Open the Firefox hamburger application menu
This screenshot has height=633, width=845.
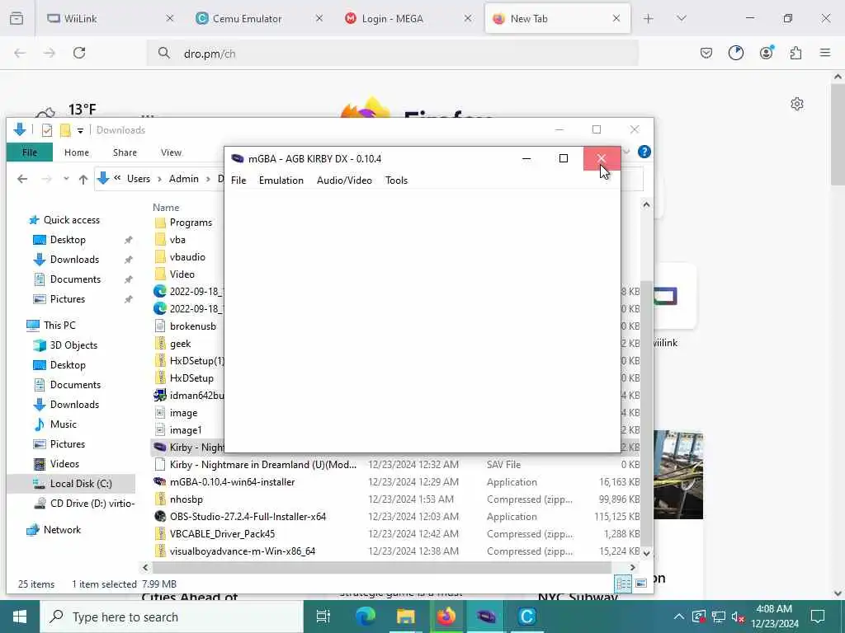pos(825,53)
